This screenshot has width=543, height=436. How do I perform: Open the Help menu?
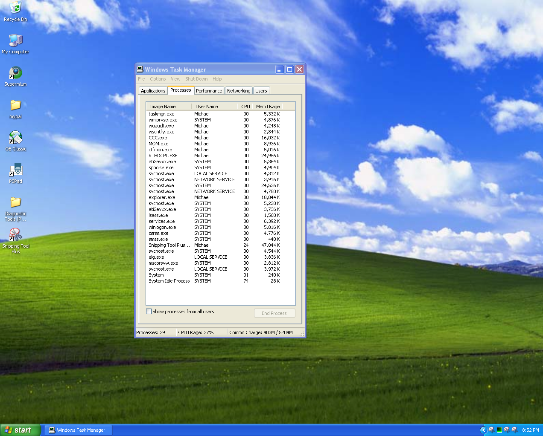[217, 79]
